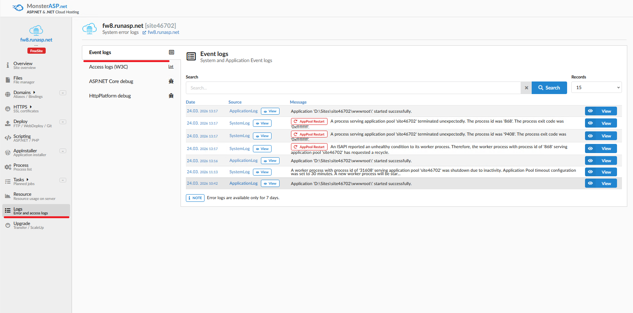Click the ASP.NET Core debug bug icon

[171, 81]
